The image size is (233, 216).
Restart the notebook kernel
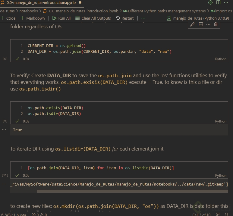tap(125, 18)
